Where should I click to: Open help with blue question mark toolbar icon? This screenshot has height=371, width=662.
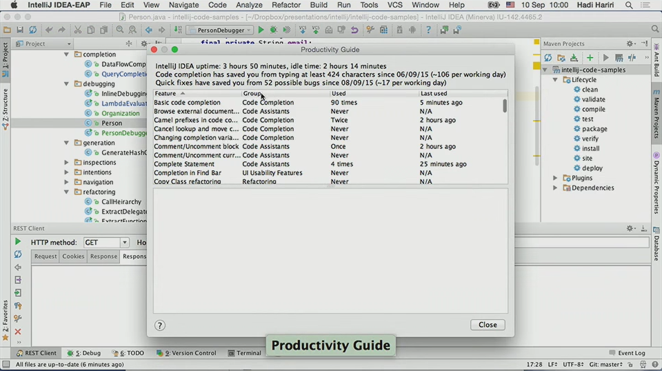(428, 30)
